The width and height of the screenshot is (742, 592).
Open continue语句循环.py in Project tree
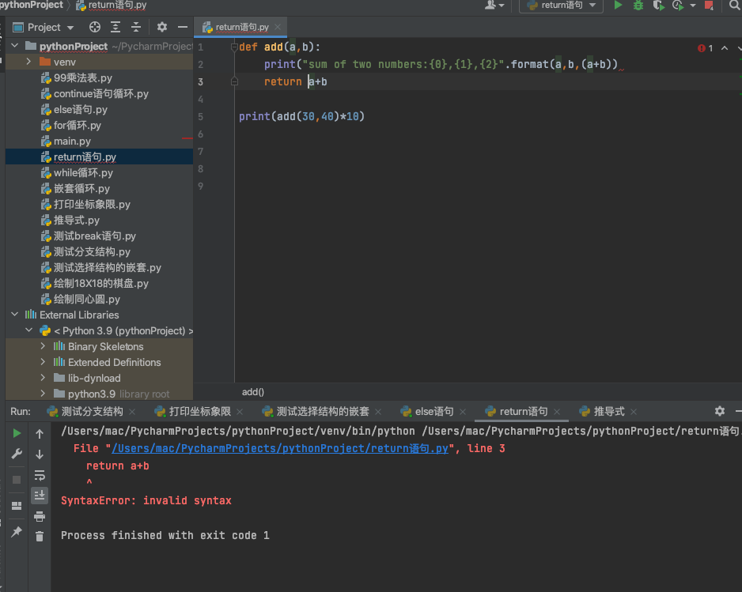click(x=100, y=93)
